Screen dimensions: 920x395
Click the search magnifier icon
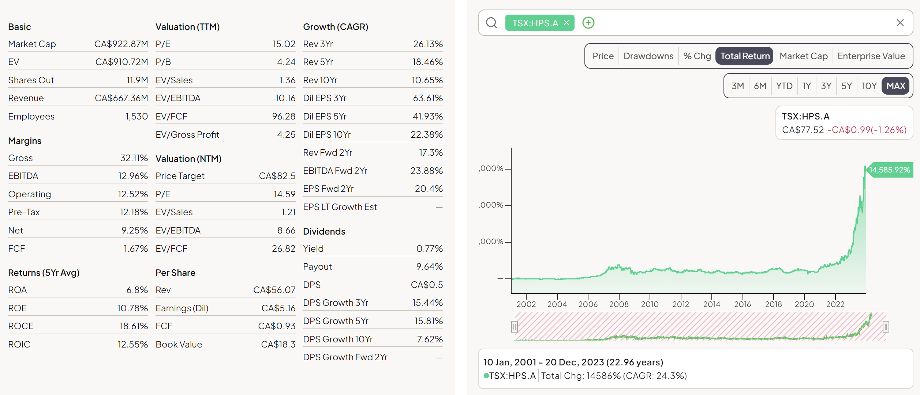click(491, 23)
